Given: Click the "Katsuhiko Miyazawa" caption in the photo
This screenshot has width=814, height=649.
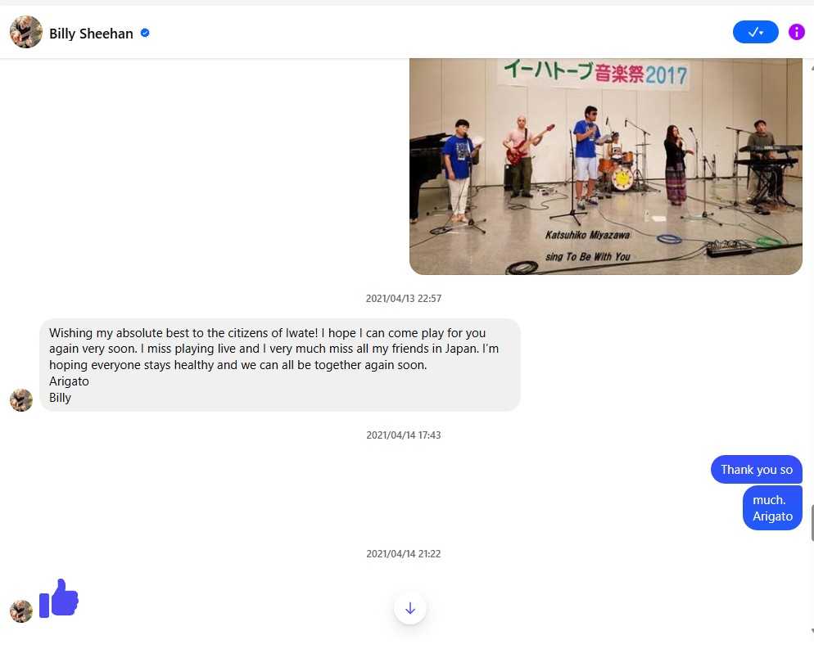Looking at the screenshot, I should (x=588, y=236).
